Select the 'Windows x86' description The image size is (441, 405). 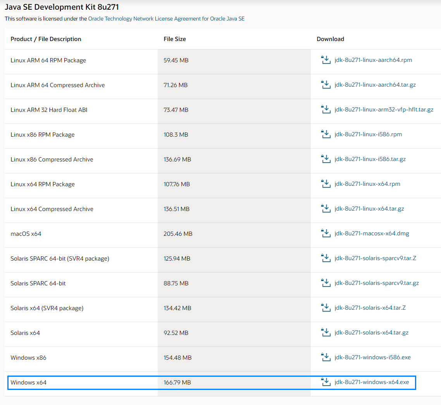(28, 357)
